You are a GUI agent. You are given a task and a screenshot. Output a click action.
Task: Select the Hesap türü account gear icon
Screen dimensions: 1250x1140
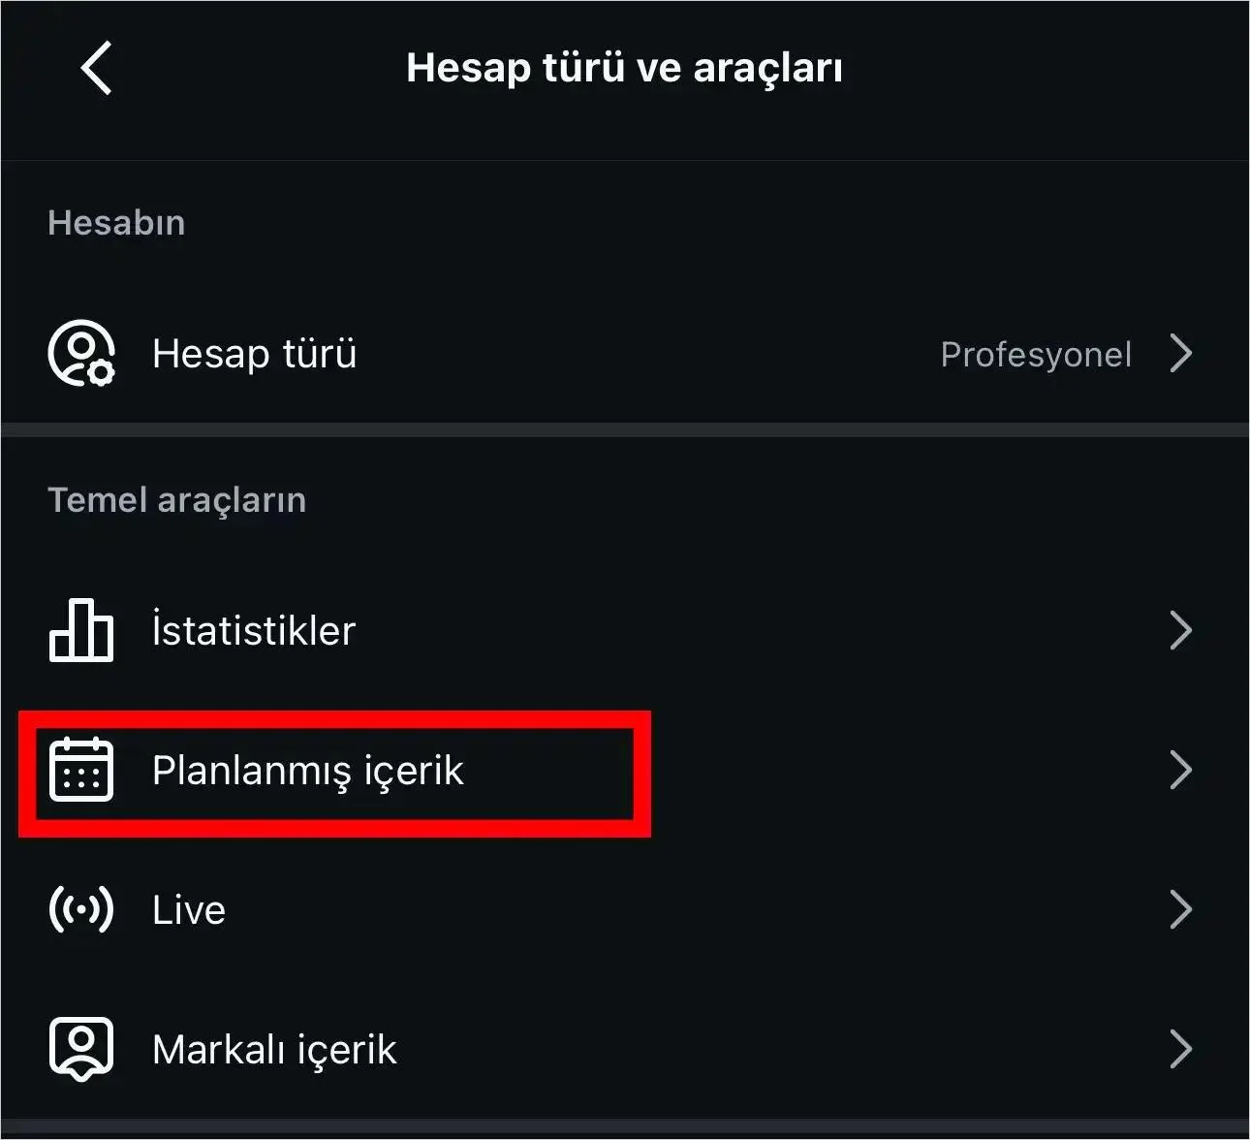[x=82, y=353]
